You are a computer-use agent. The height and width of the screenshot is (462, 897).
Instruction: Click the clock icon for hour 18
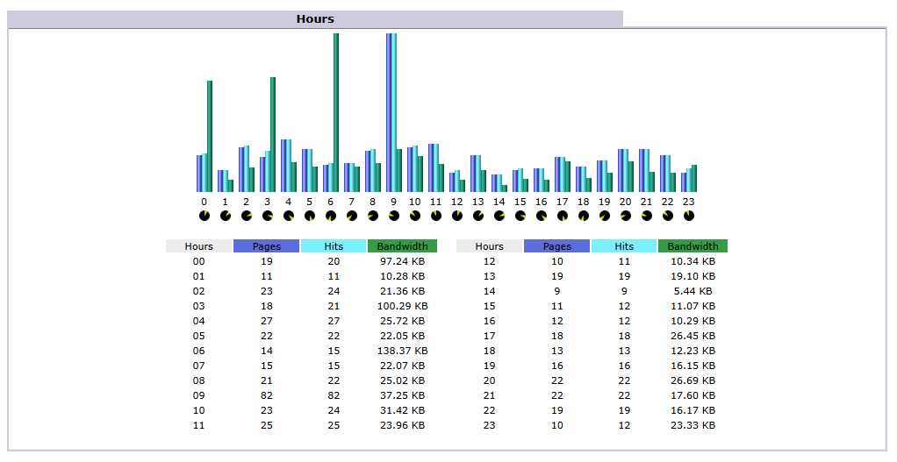(x=584, y=216)
